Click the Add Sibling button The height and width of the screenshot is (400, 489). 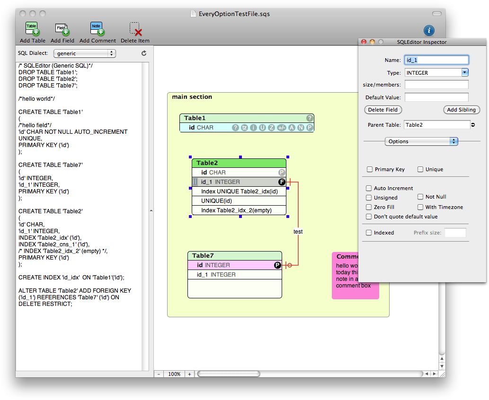click(461, 110)
